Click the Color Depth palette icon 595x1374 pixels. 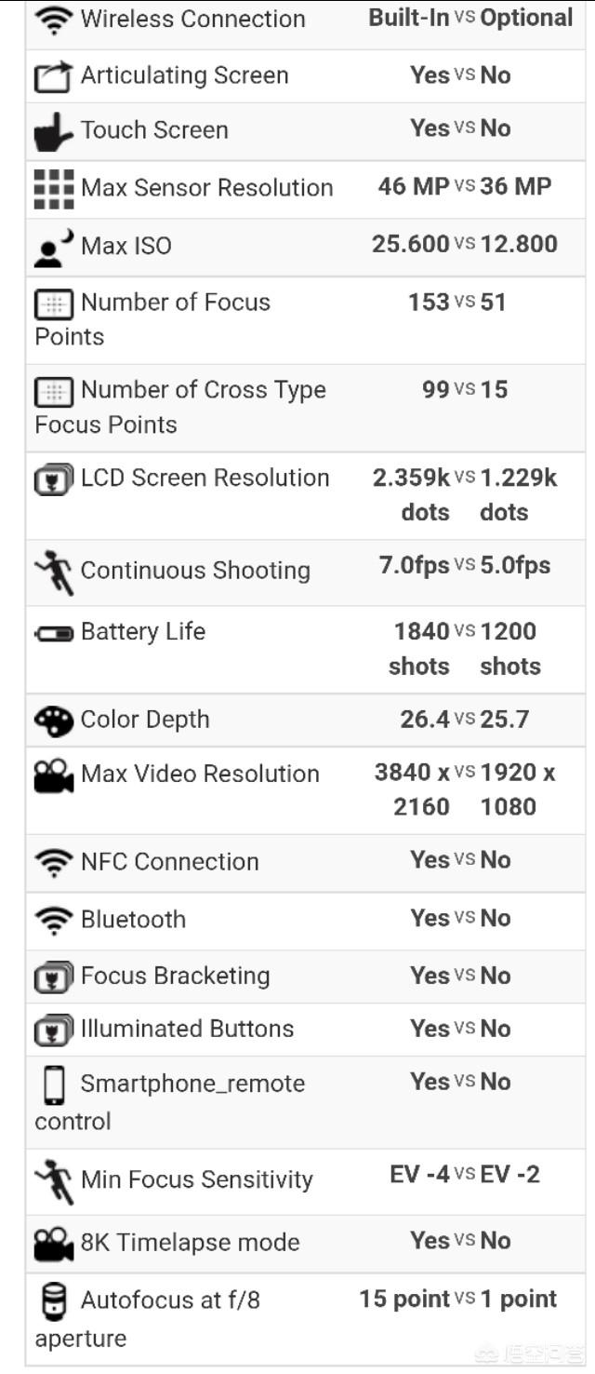[x=54, y=721]
